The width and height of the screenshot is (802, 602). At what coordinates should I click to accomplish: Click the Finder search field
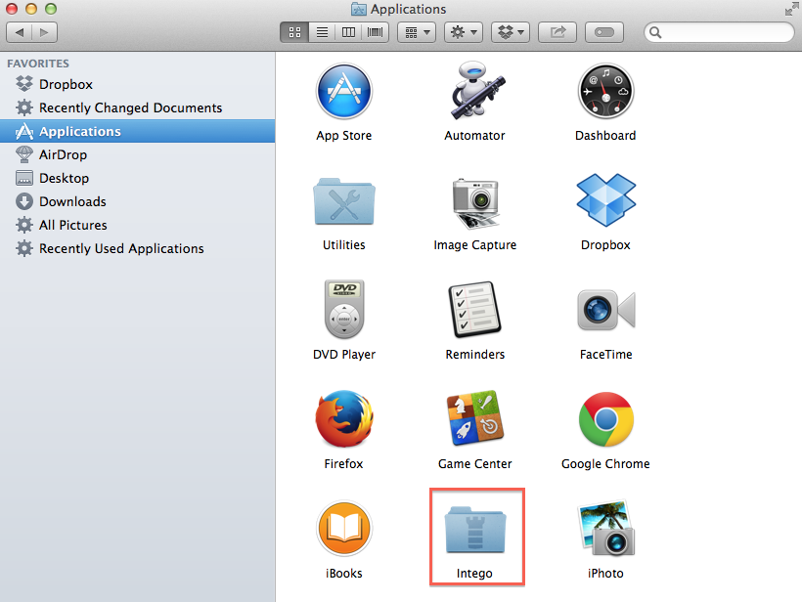click(719, 32)
